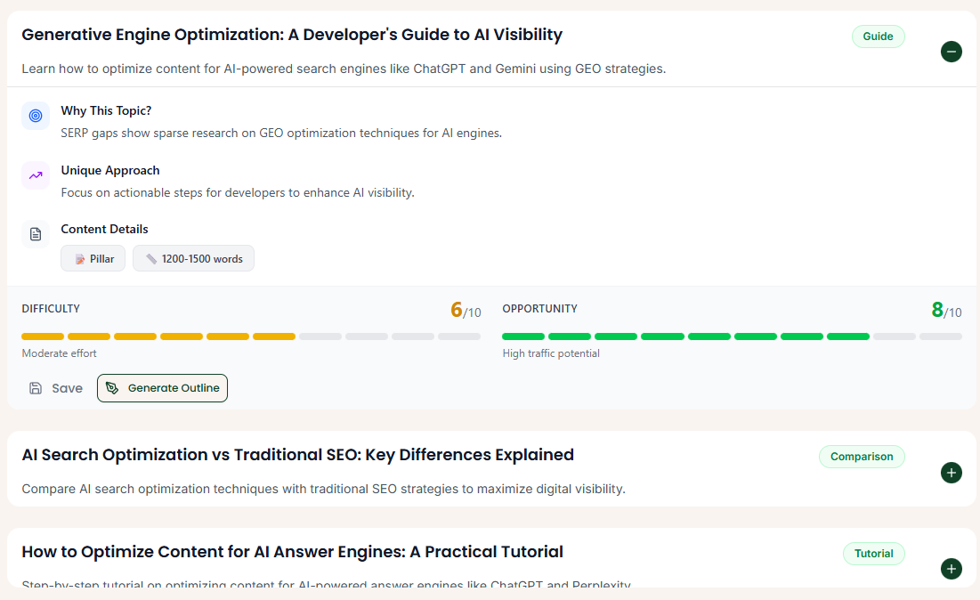980x600 pixels.
Task: Expand the AI Search Optimization vs SEO card
Action: point(951,473)
